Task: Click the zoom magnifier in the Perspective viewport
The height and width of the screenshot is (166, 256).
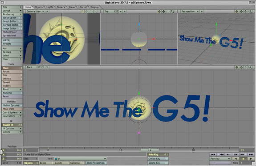Action: [250, 12]
